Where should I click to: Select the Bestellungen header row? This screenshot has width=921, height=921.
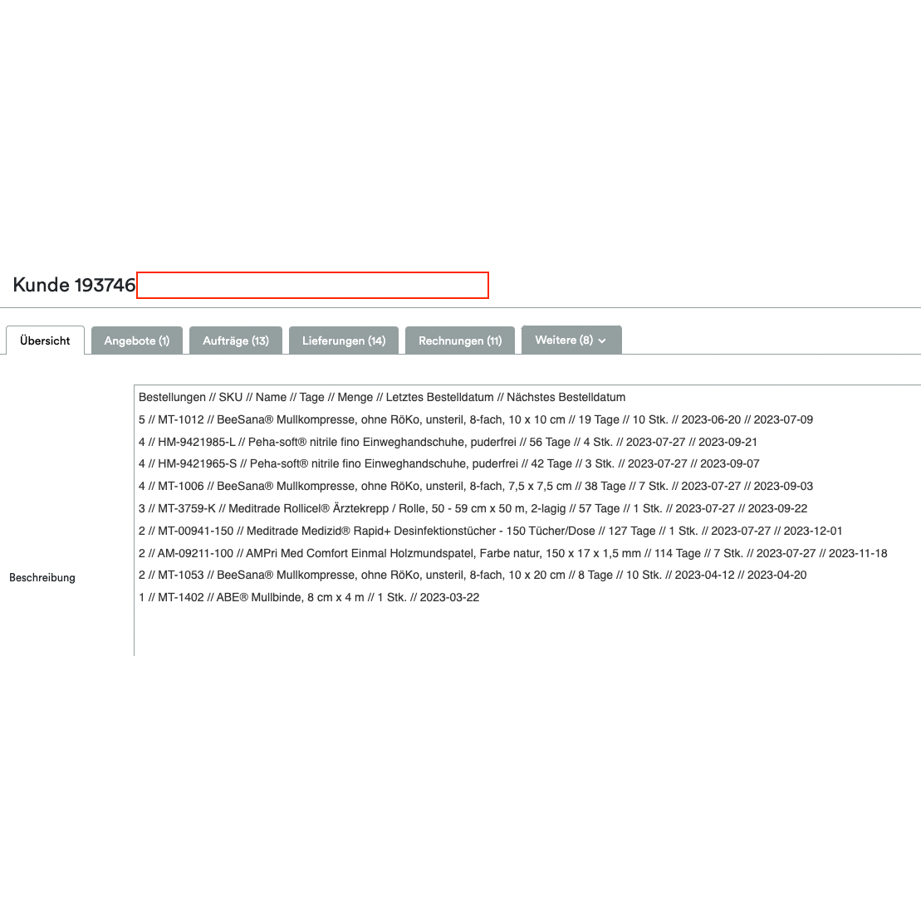tap(382, 397)
